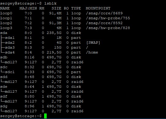Select the MOUNTPOINT column header
The height and width of the screenshot is (119, 166).
click(x=98, y=8)
